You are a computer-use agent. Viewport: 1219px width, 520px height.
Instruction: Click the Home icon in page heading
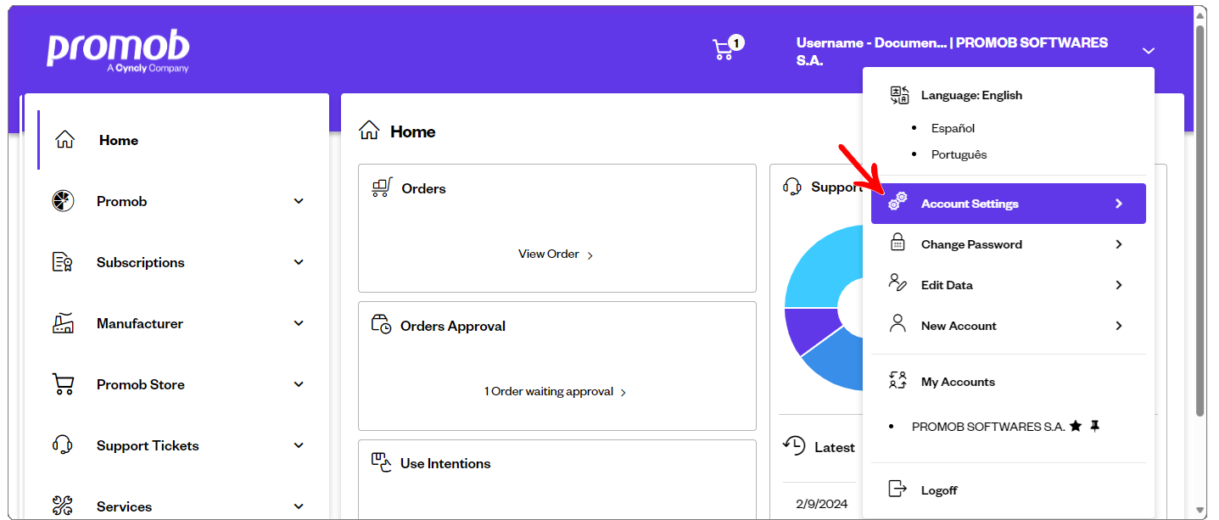[x=369, y=131]
